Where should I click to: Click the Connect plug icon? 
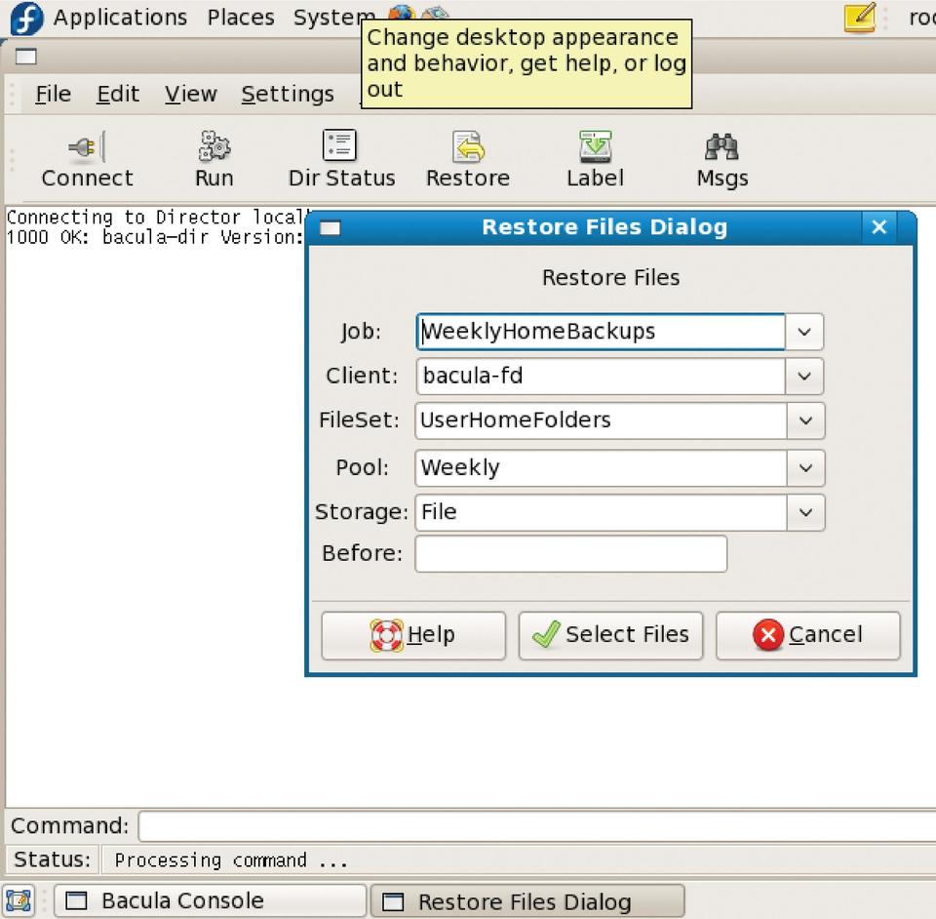pyautogui.click(x=87, y=147)
